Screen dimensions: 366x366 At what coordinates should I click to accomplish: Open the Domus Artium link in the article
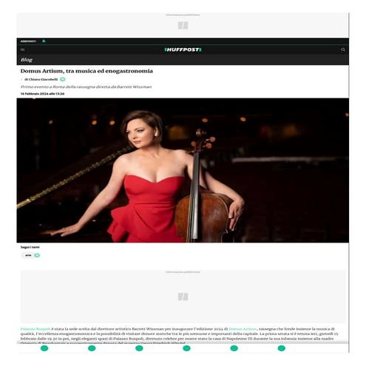(x=243, y=329)
